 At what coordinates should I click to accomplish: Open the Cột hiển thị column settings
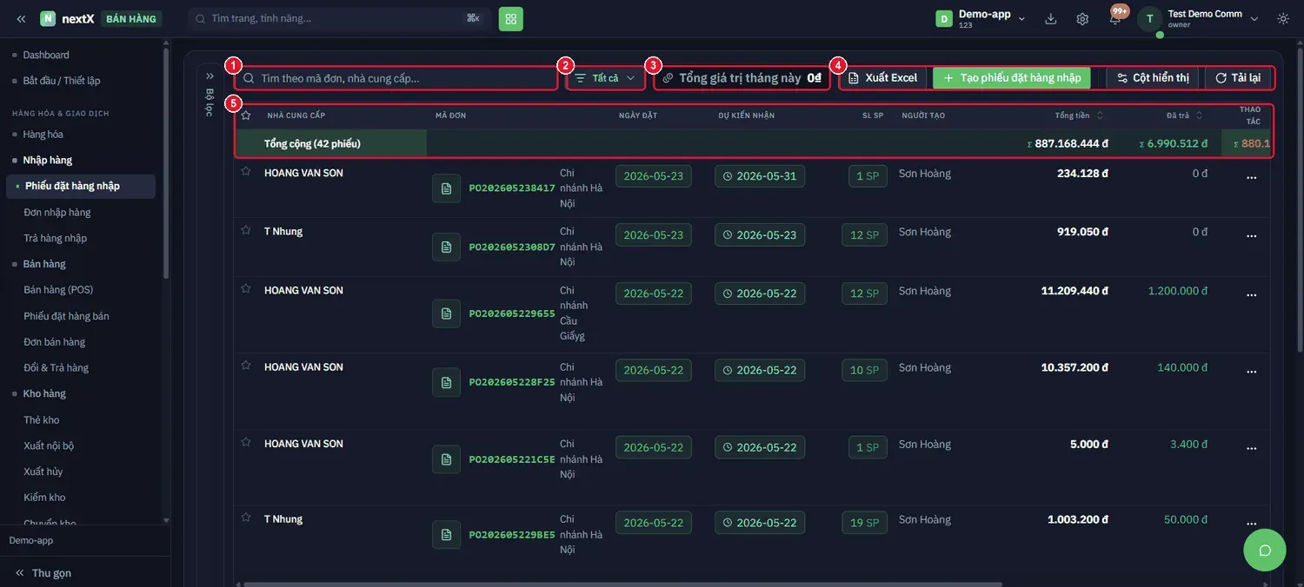[1153, 78]
